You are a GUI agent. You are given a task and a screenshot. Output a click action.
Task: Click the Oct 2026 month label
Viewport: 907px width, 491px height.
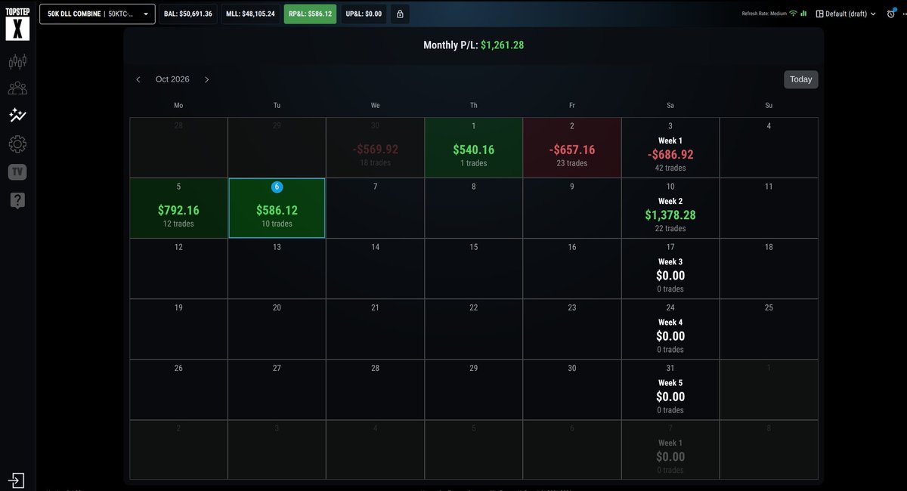point(172,79)
